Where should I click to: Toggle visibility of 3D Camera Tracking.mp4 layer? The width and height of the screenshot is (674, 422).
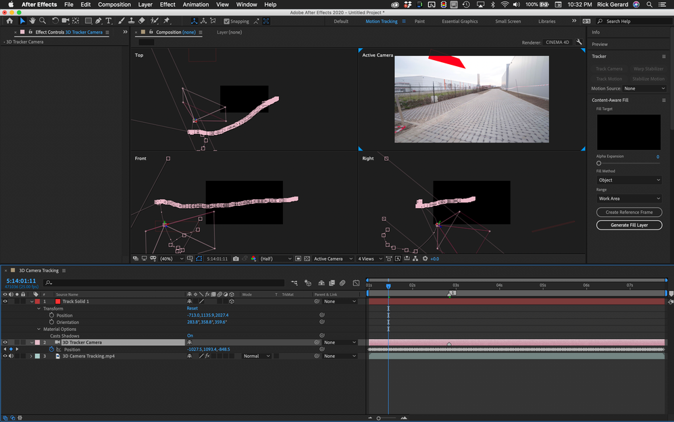5,356
